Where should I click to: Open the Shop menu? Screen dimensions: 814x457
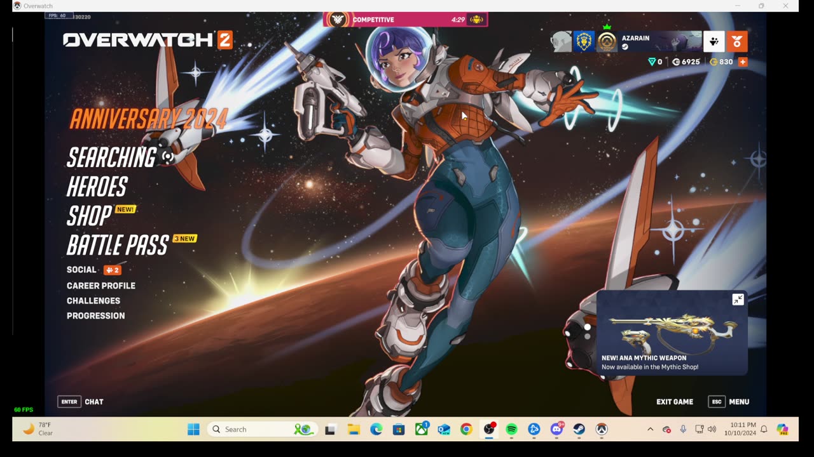(x=89, y=216)
